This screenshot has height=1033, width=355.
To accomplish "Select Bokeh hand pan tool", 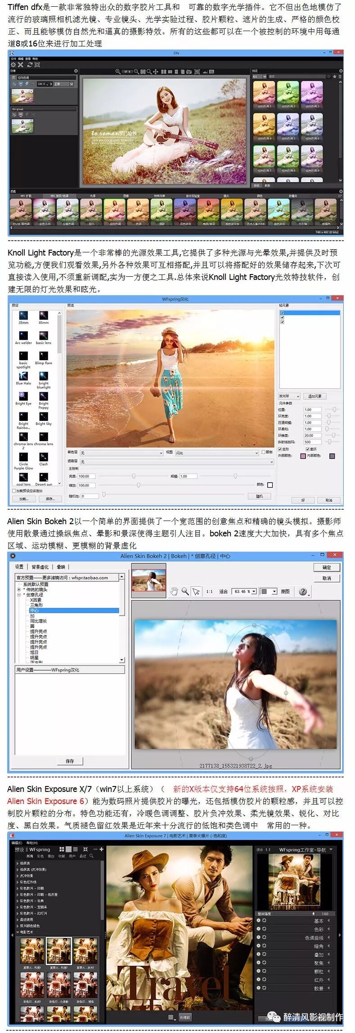I will 174,591.
